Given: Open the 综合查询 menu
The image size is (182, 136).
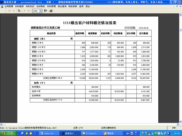Looking at the screenshot, I should tap(62, 6).
